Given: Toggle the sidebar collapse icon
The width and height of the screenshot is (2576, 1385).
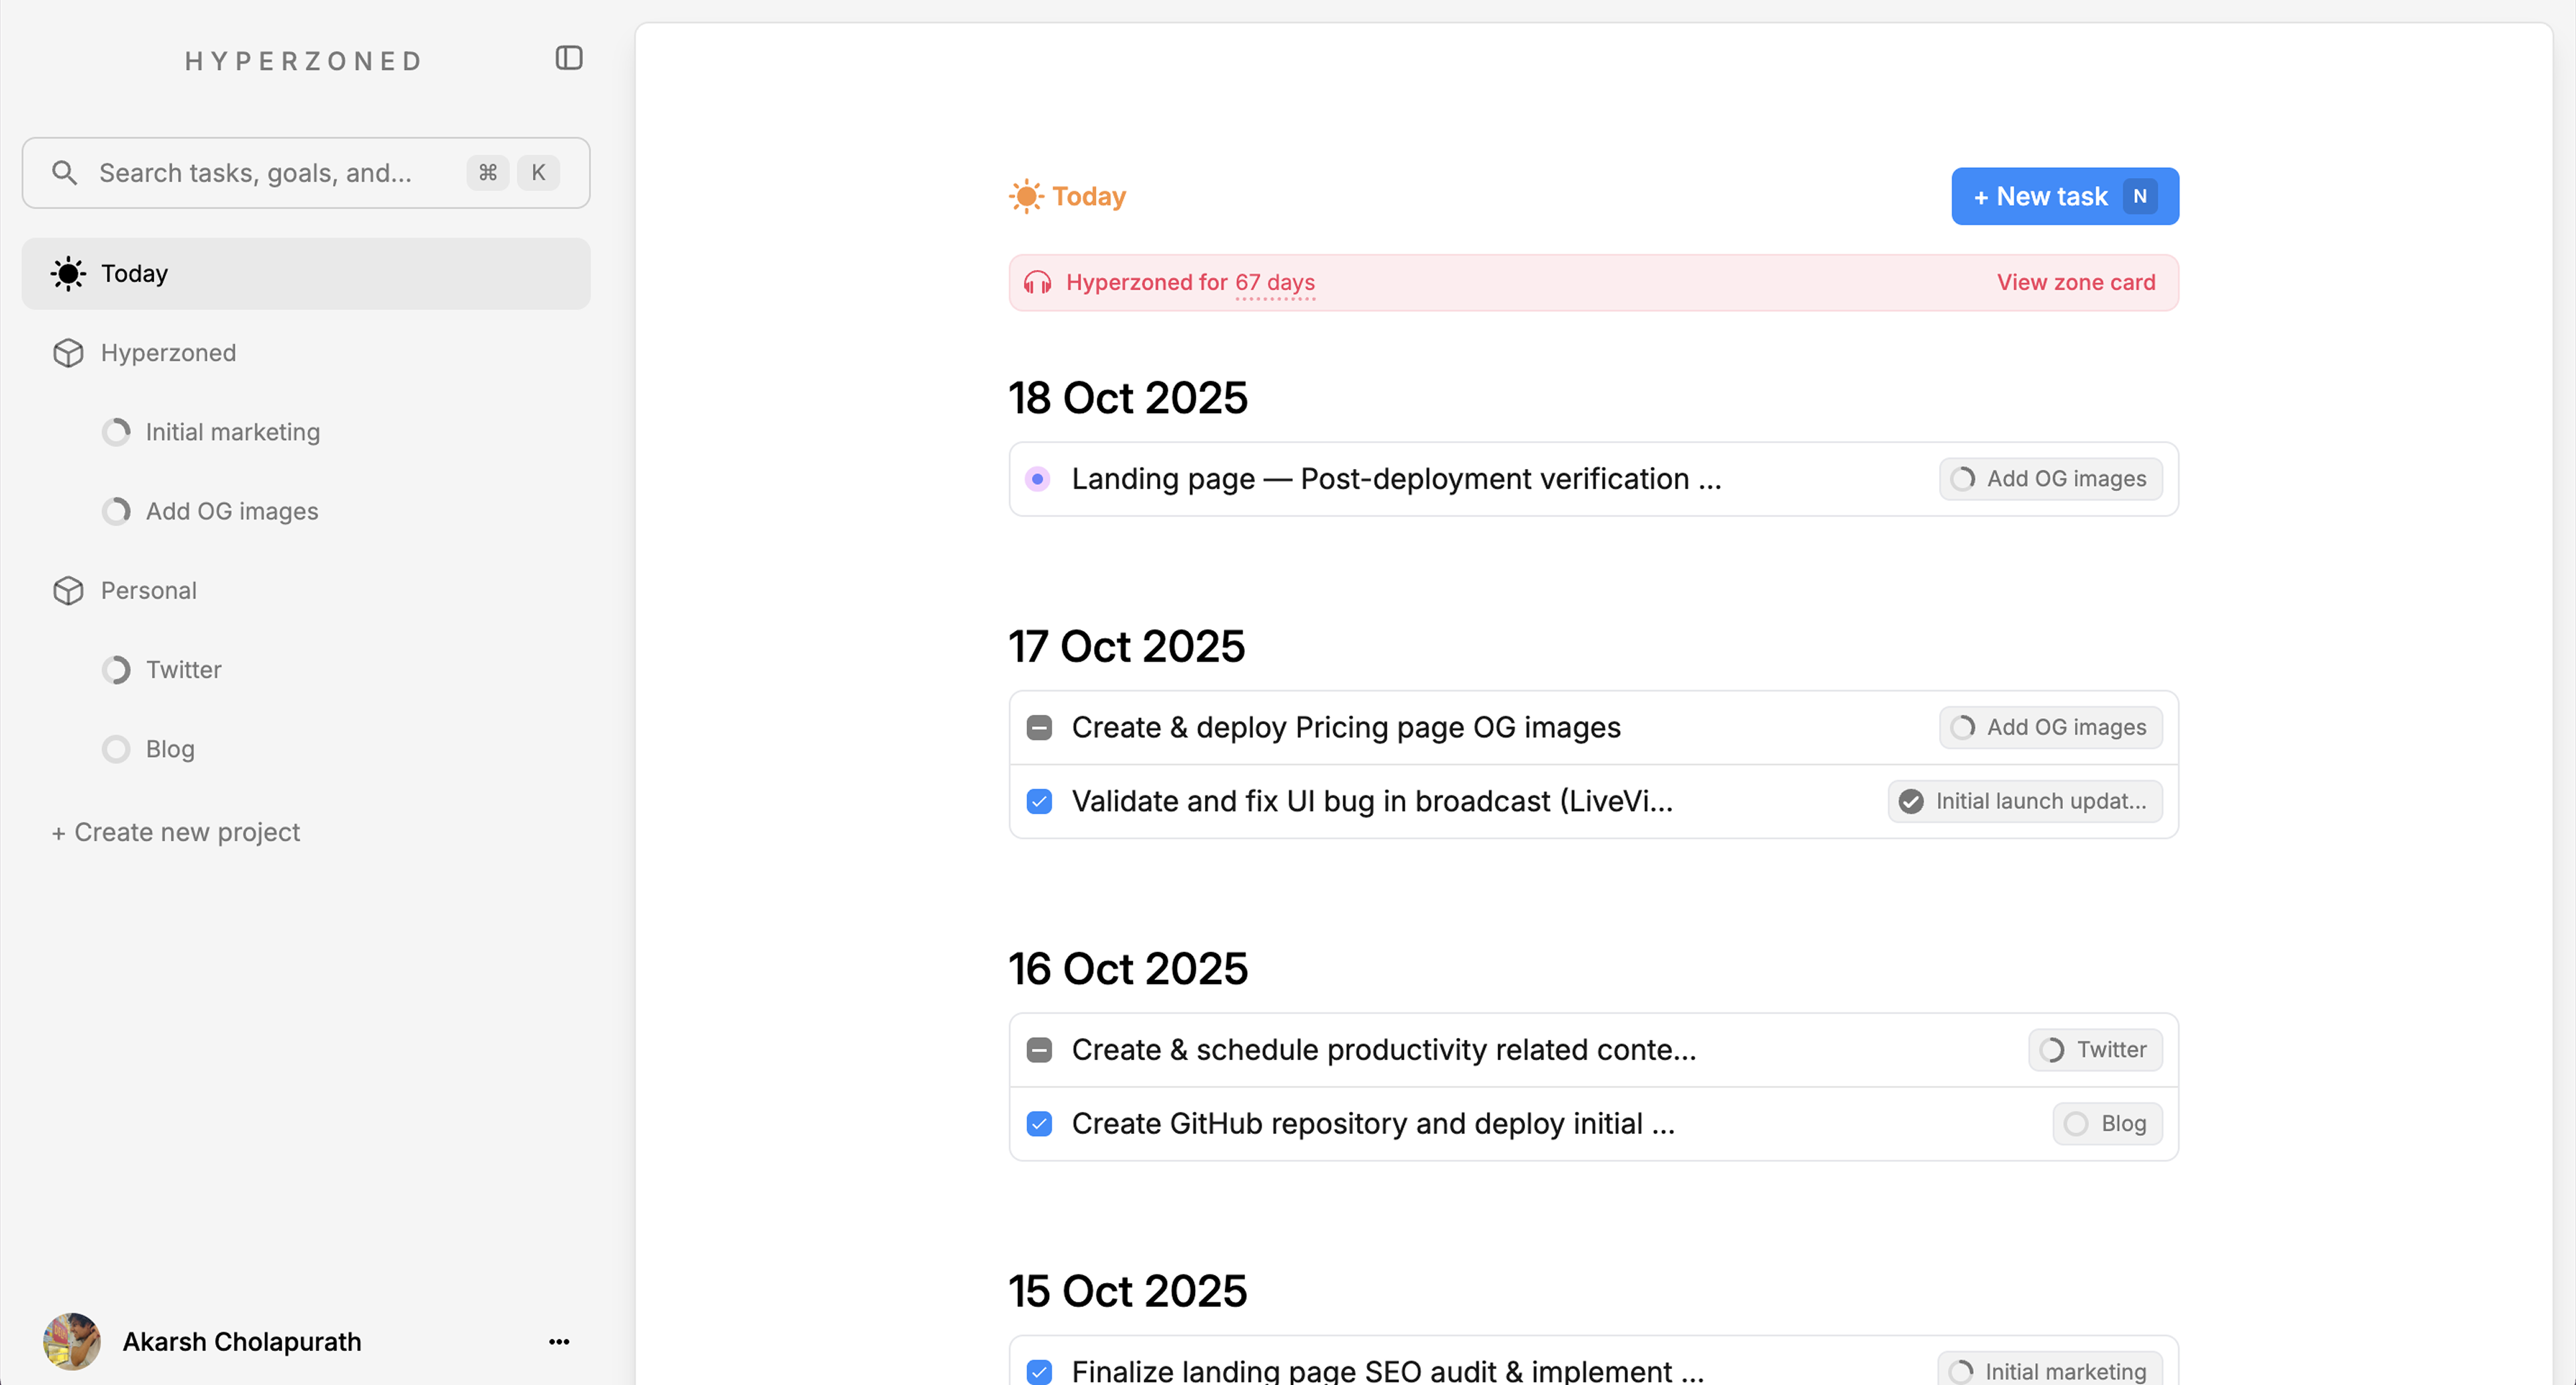Looking at the screenshot, I should 569,58.
